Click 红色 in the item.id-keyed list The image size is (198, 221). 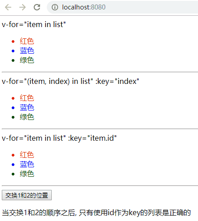(x=27, y=155)
